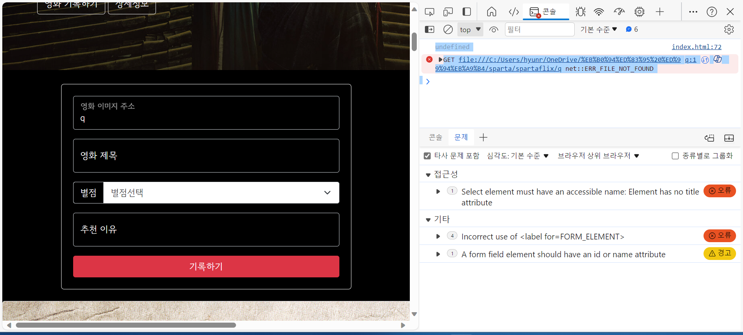743x335 pixels.
Task: Click the error badge on Select element issue
Action: 720,191
